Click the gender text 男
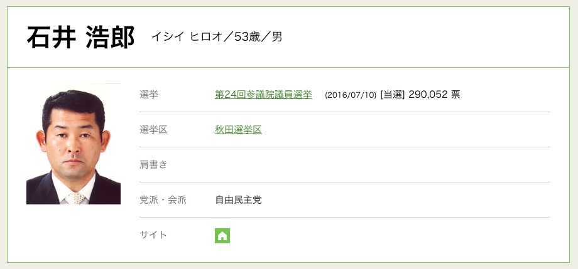This screenshot has width=578, height=269. point(277,37)
